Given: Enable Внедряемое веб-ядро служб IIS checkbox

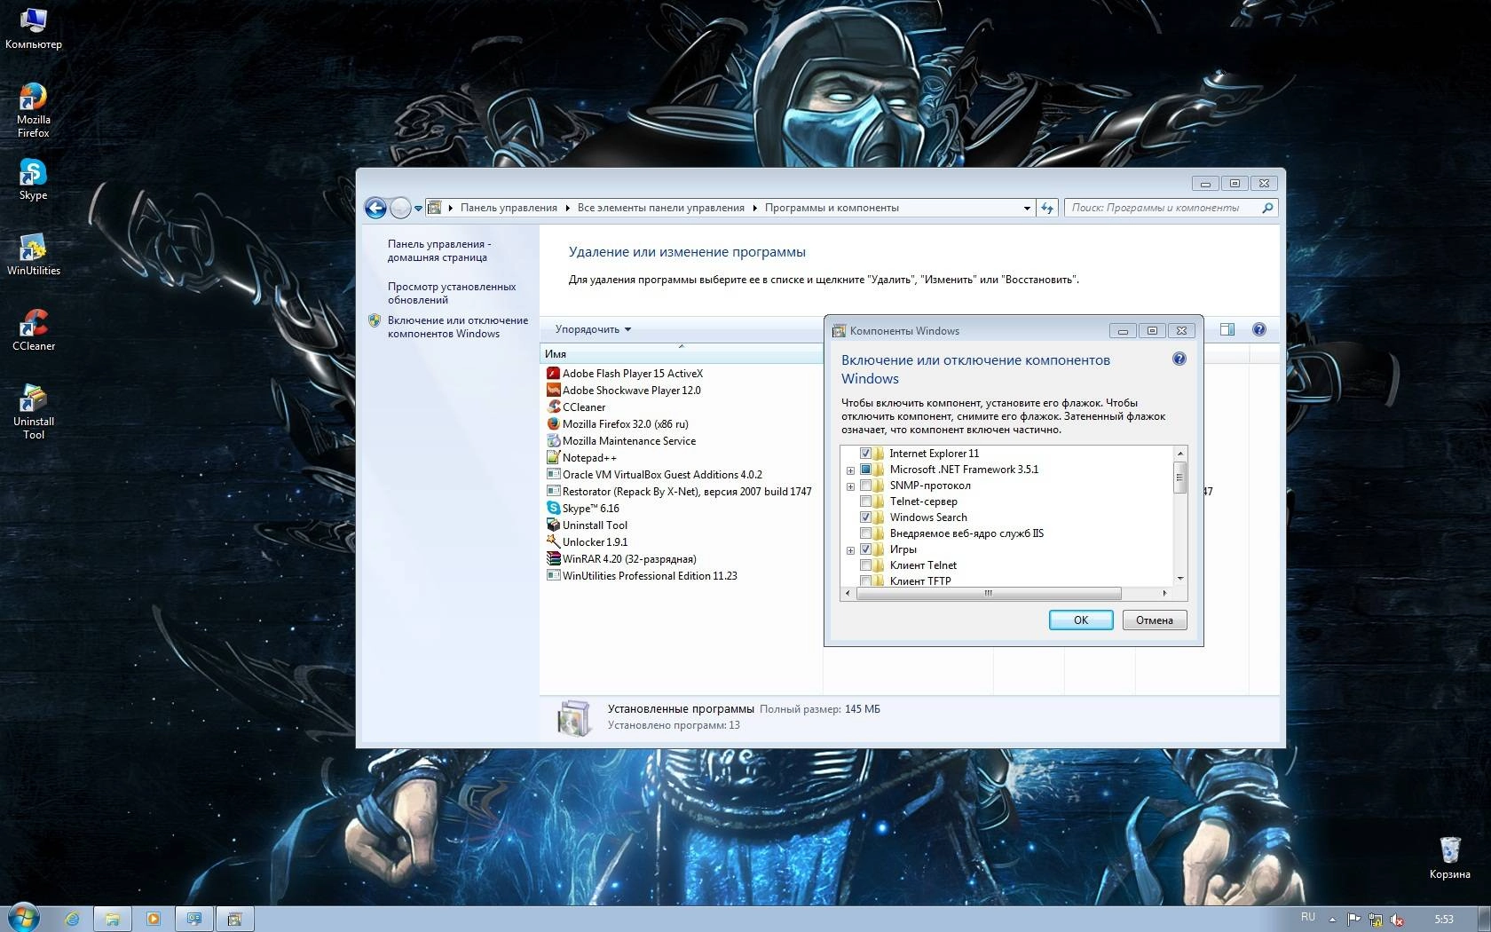Looking at the screenshot, I should 865,533.
